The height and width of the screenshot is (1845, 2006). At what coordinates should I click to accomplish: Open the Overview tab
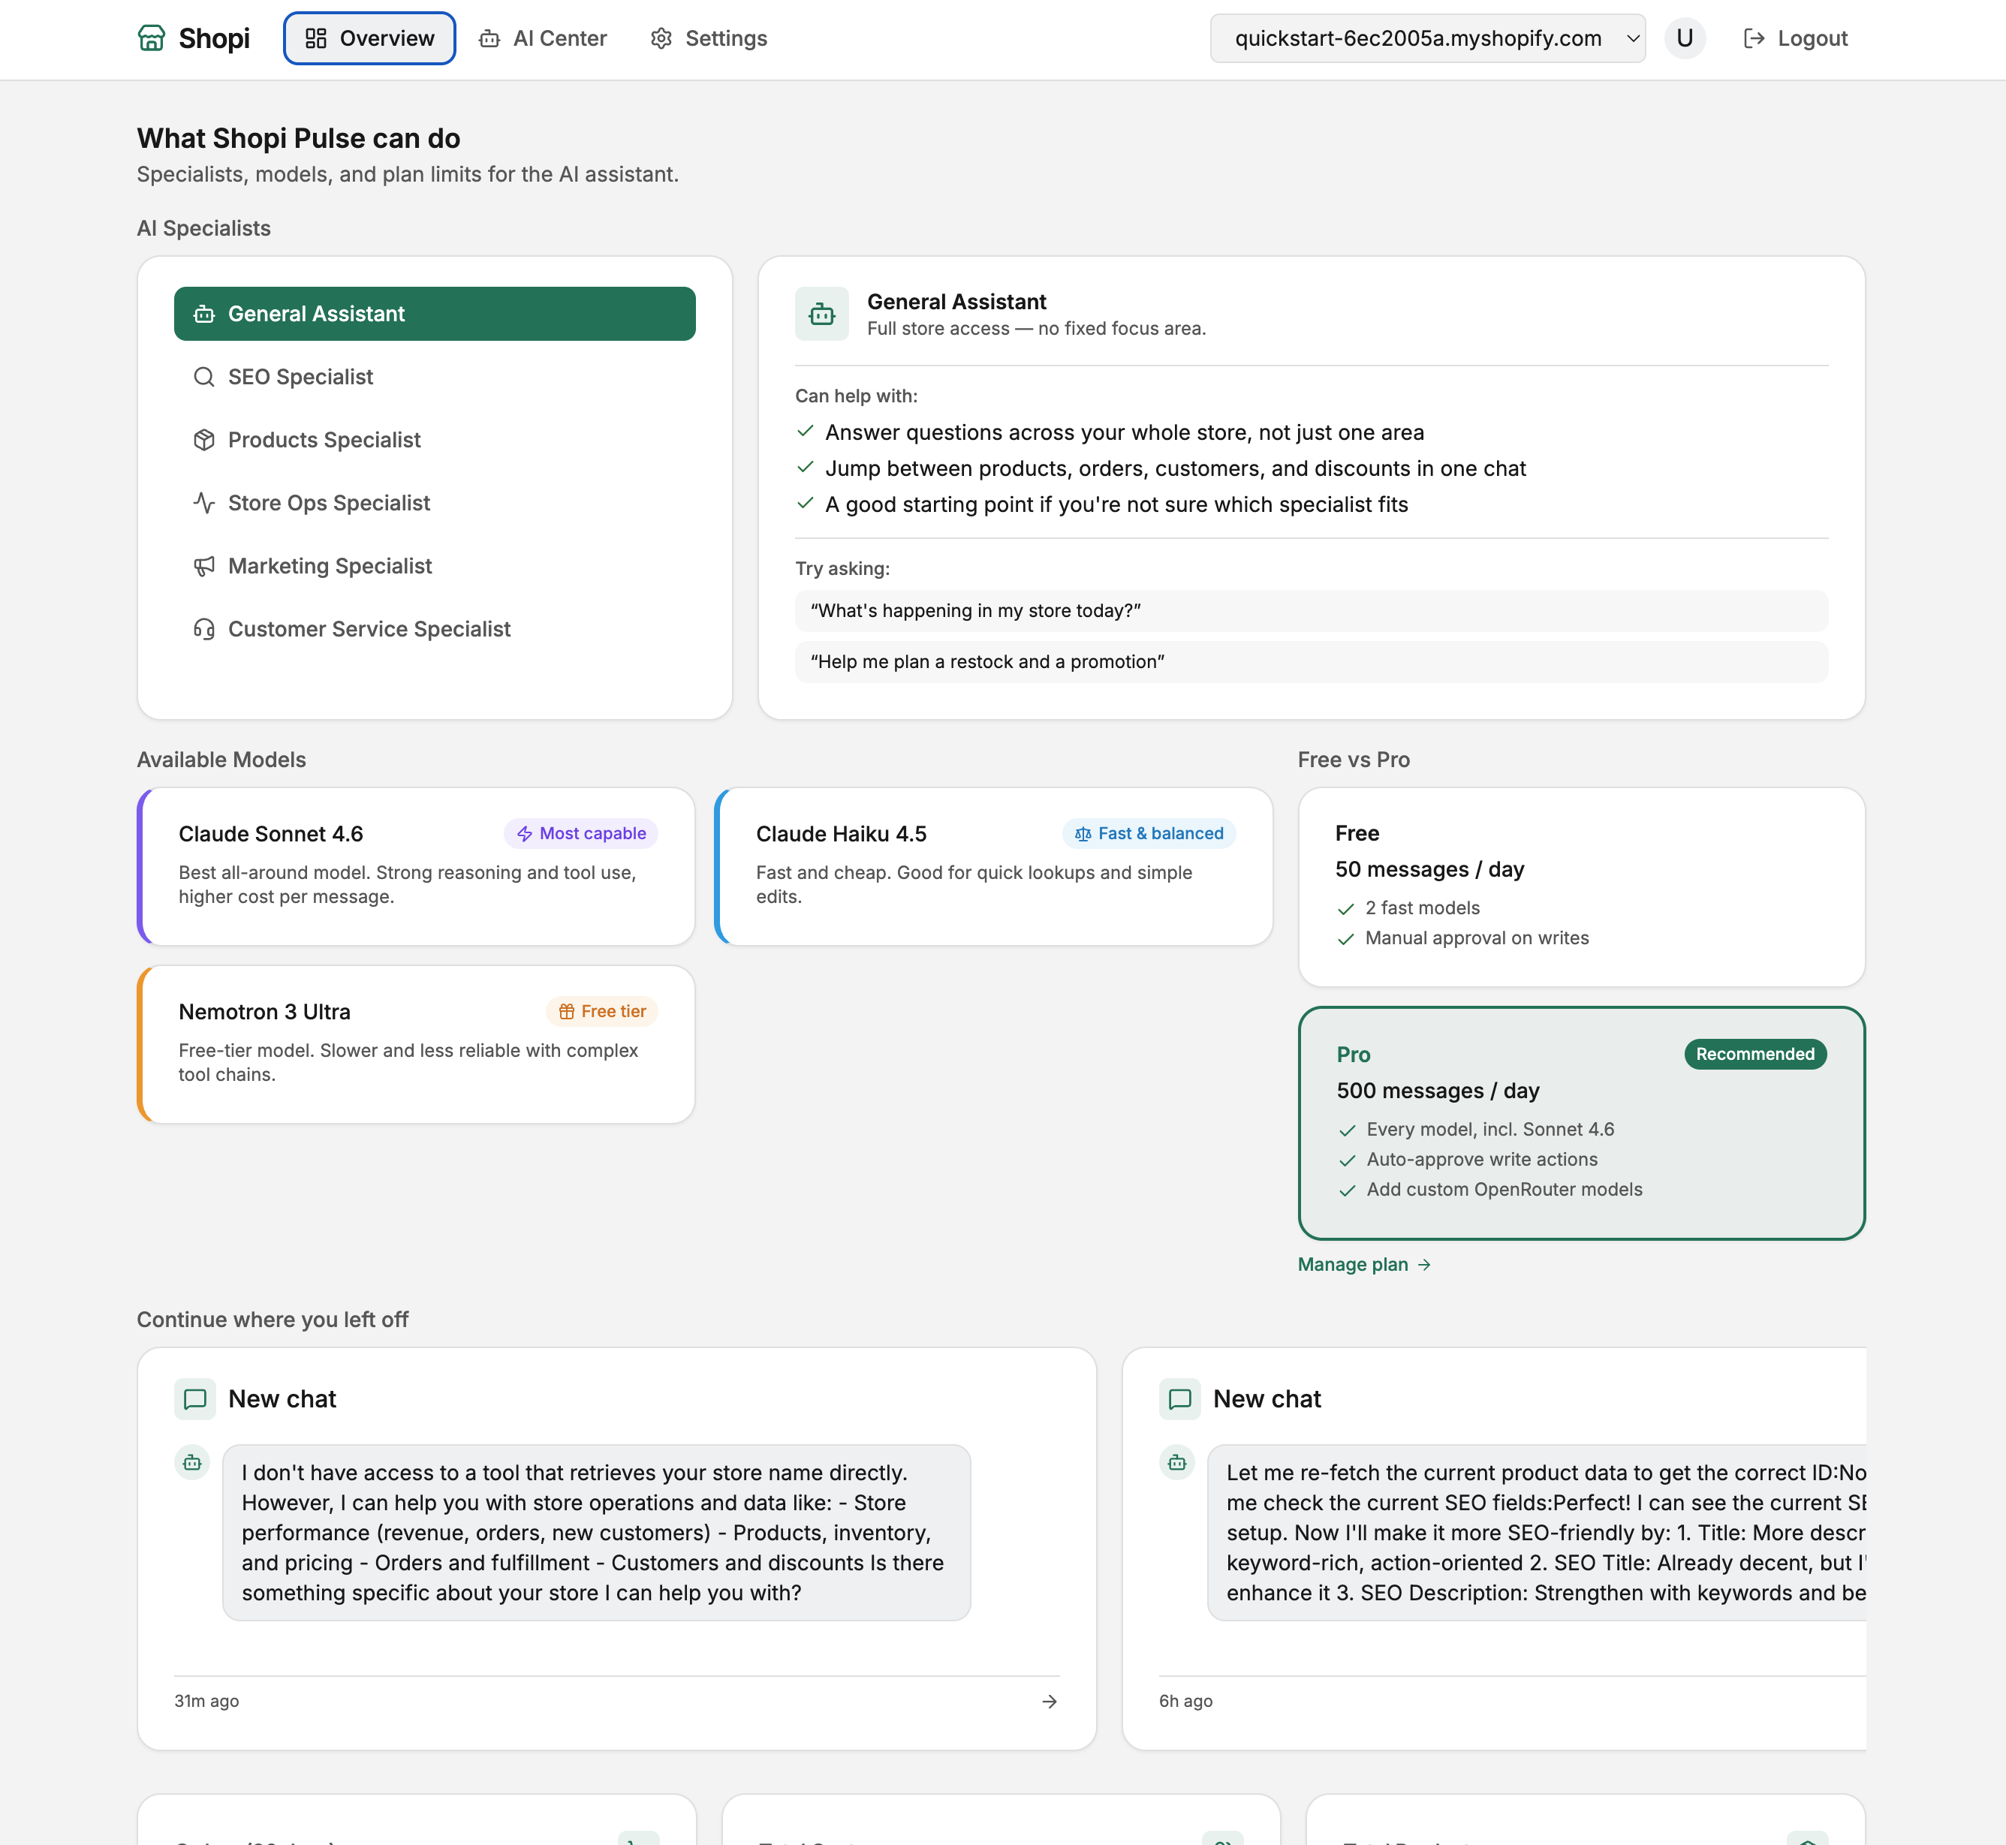point(369,38)
